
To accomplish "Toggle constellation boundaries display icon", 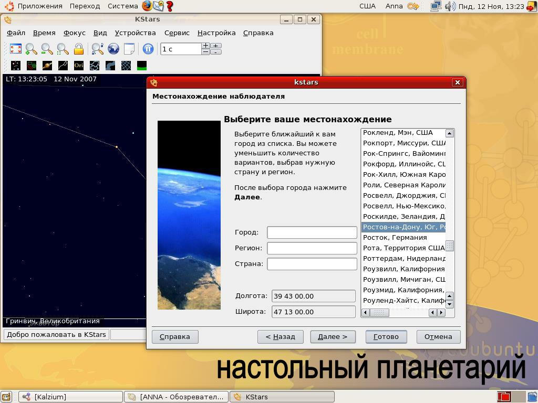I will pyautogui.click(x=95, y=66).
